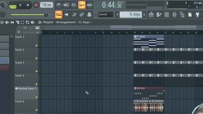The image size is (203, 114).
Task: Select the first DL Groover audio clip
Action: click(x=141, y=106)
